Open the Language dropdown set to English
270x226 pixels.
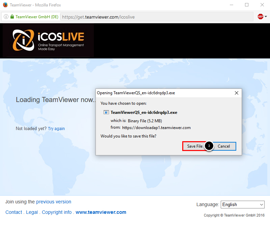click(243, 205)
